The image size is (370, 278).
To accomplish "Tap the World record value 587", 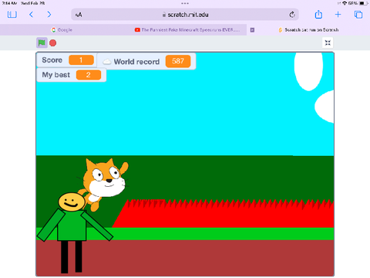I will pyautogui.click(x=178, y=61).
